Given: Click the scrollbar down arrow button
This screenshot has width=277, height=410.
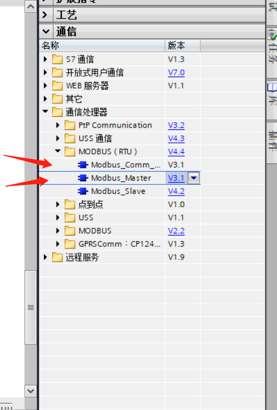Looking at the screenshot, I should (31, 391).
